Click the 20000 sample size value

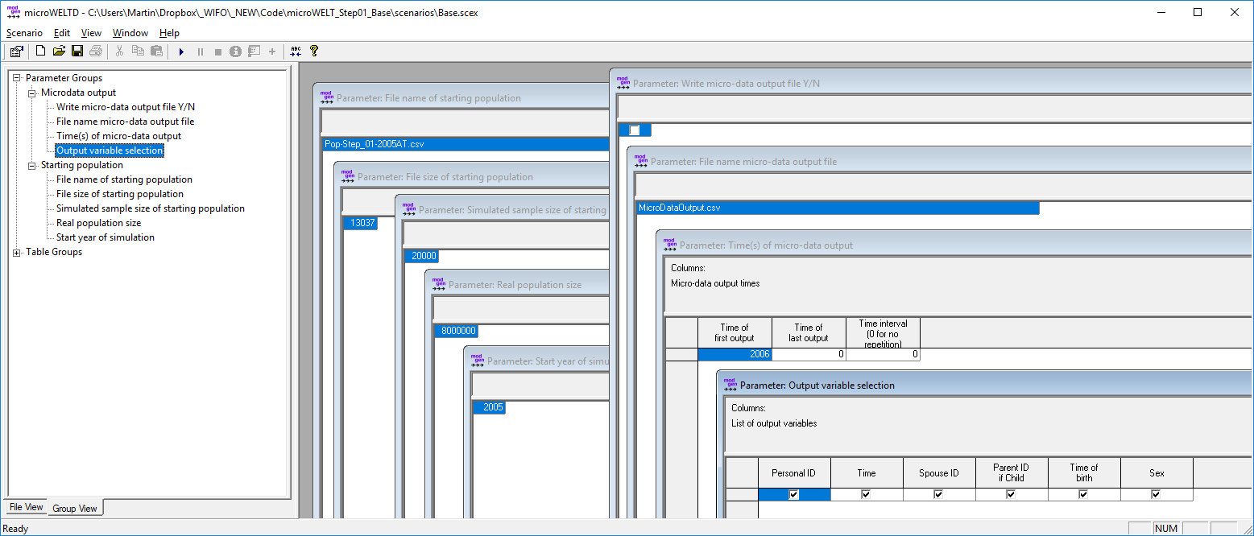(421, 256)
